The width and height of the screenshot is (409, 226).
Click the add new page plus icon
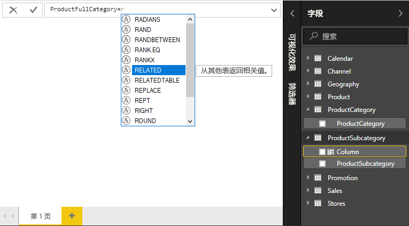pyautogui.click(x=72, y=216)
